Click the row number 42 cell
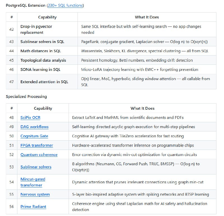 click(x=11, y=29)
